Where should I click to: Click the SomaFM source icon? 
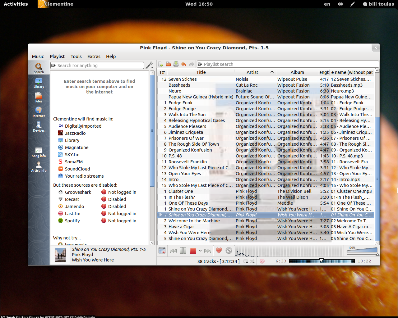coord(61,162)
